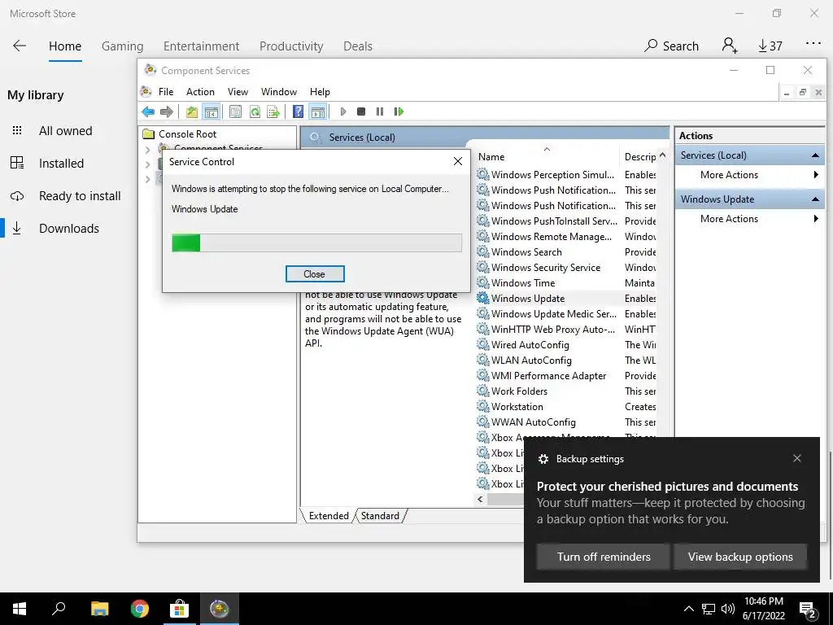
Task: Click the Export List toolbar icon
Action: point(273,111)
